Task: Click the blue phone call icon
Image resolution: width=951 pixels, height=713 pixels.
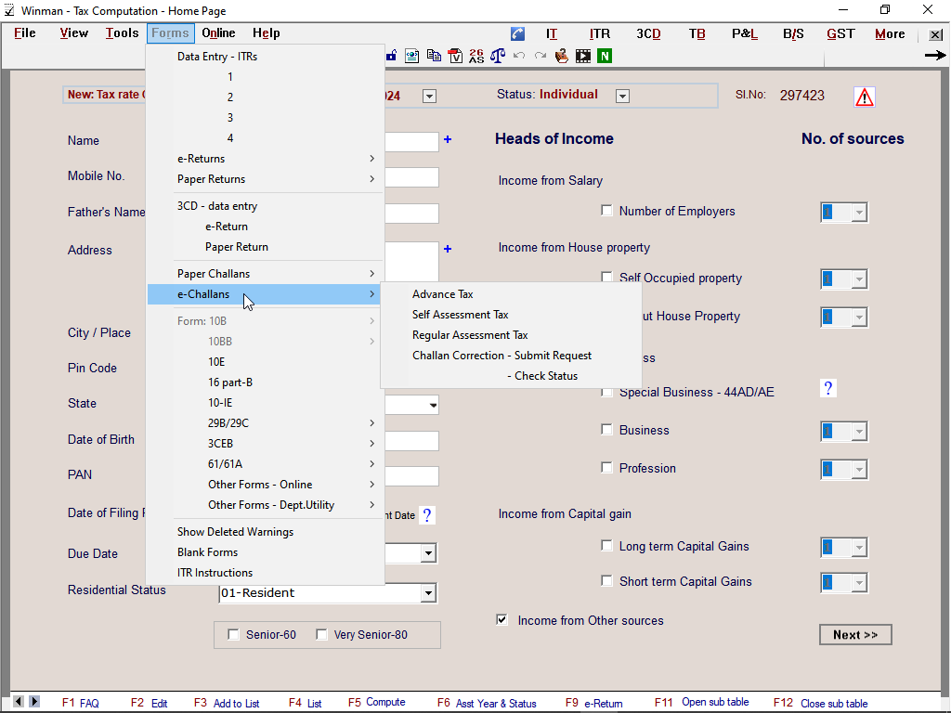Action: [518, 34]
